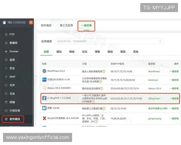Click the 日志 log icon
Image resolution: width=181 pixels, height=145 pixels.
pyautogui.click(x=6, y=94)
